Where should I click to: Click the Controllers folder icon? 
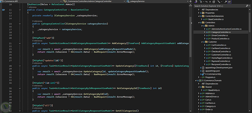[x=203, y=23]
